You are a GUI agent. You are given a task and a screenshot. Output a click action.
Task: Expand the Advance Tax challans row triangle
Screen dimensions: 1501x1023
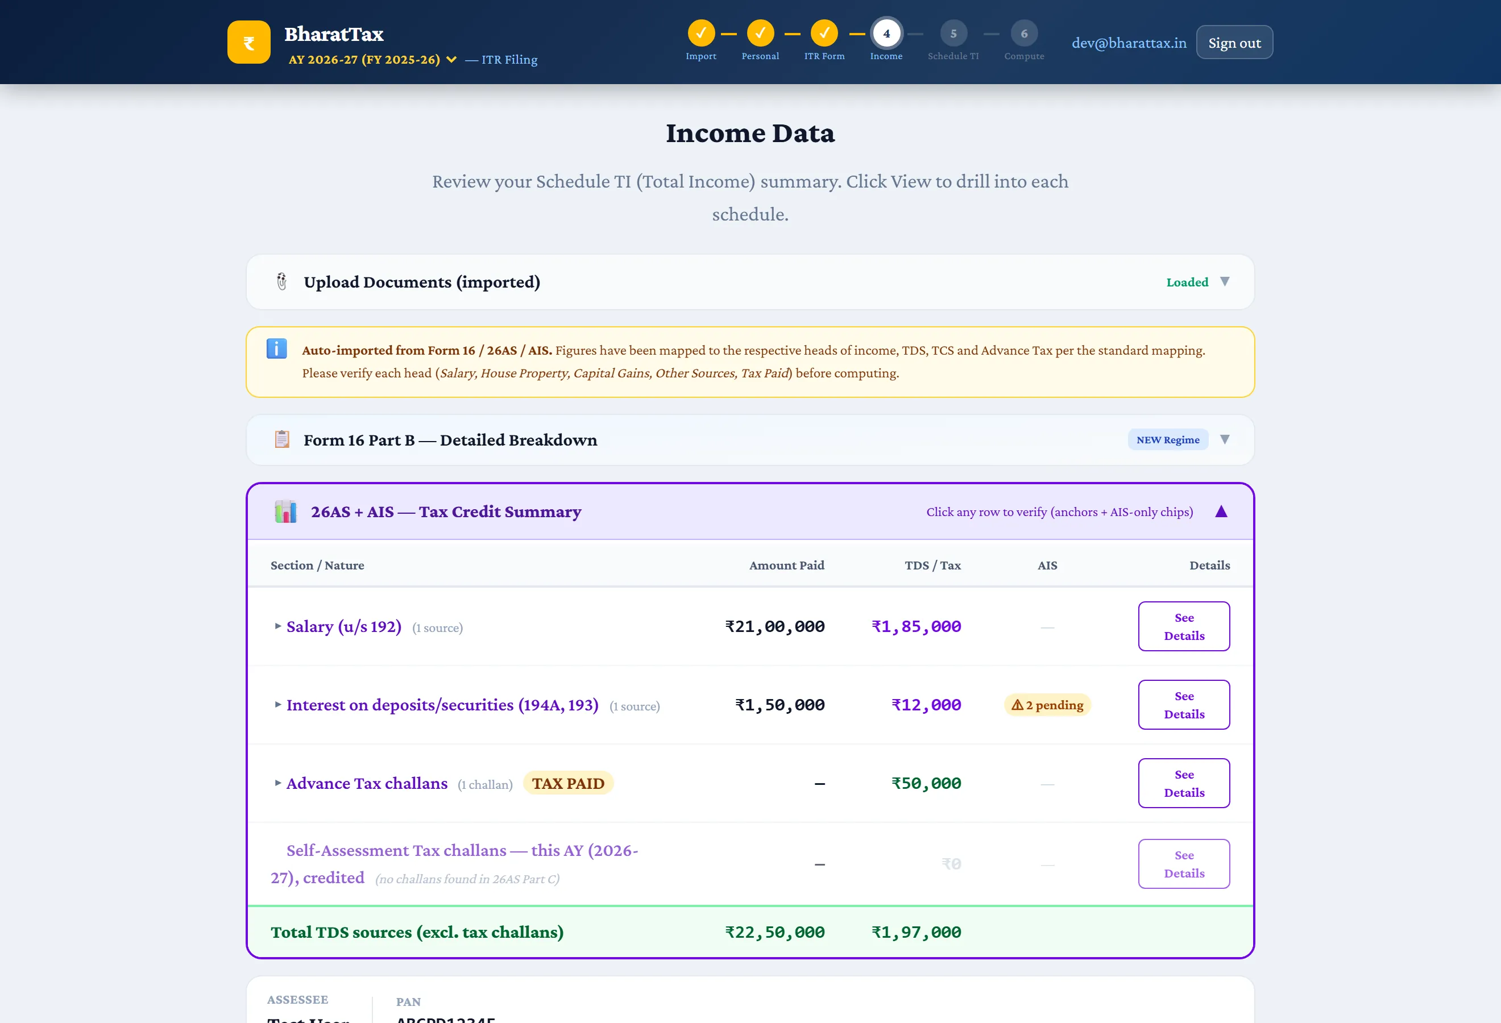tap(277, 783)
